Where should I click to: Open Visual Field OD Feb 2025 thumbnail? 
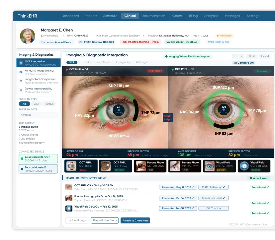click(x=254, y=166)
